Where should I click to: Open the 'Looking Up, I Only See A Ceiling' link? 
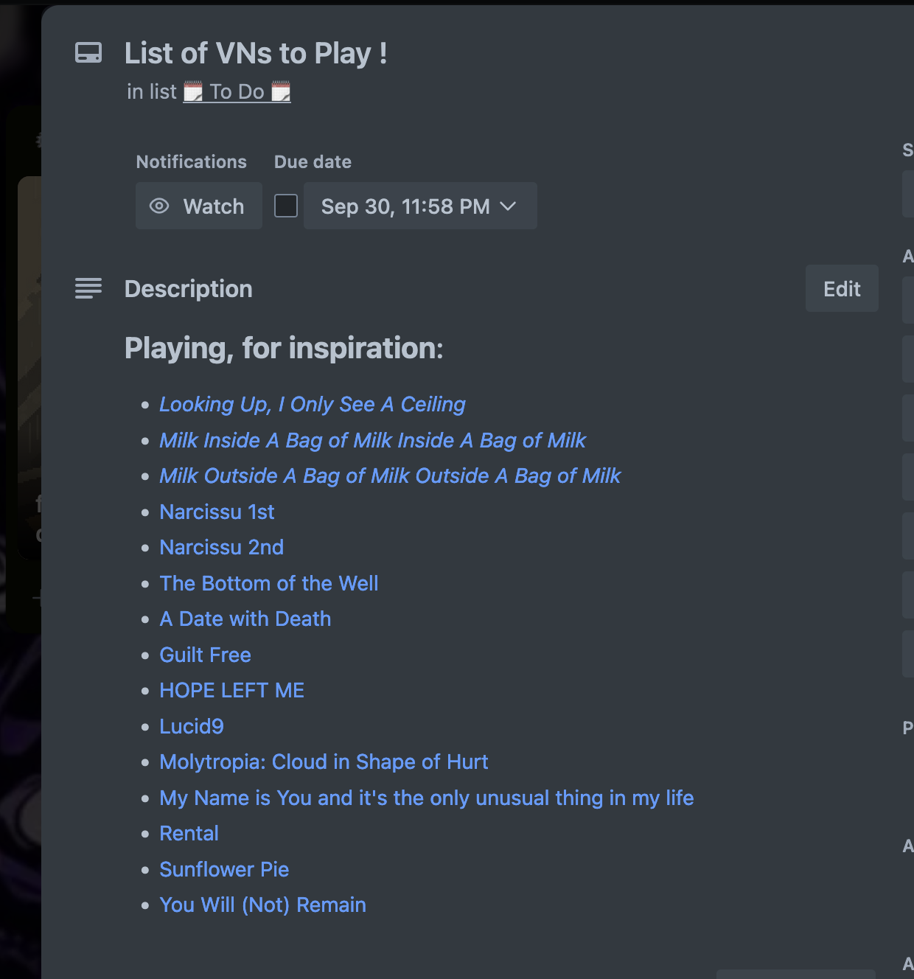pyautogui.click(x=313, y=404)
